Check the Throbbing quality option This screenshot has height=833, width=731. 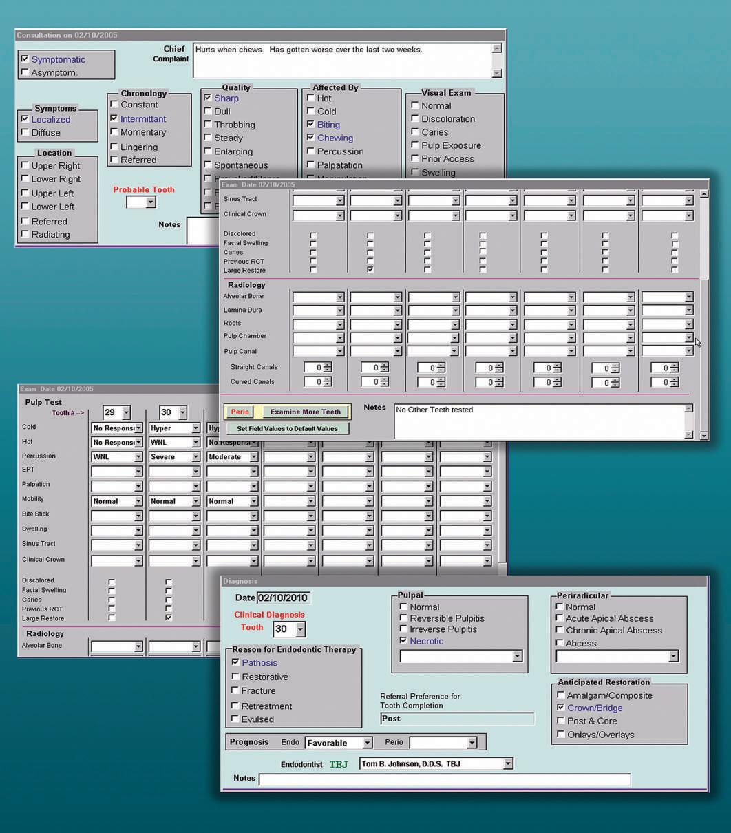pyautogui.click(x=208, y=125)
